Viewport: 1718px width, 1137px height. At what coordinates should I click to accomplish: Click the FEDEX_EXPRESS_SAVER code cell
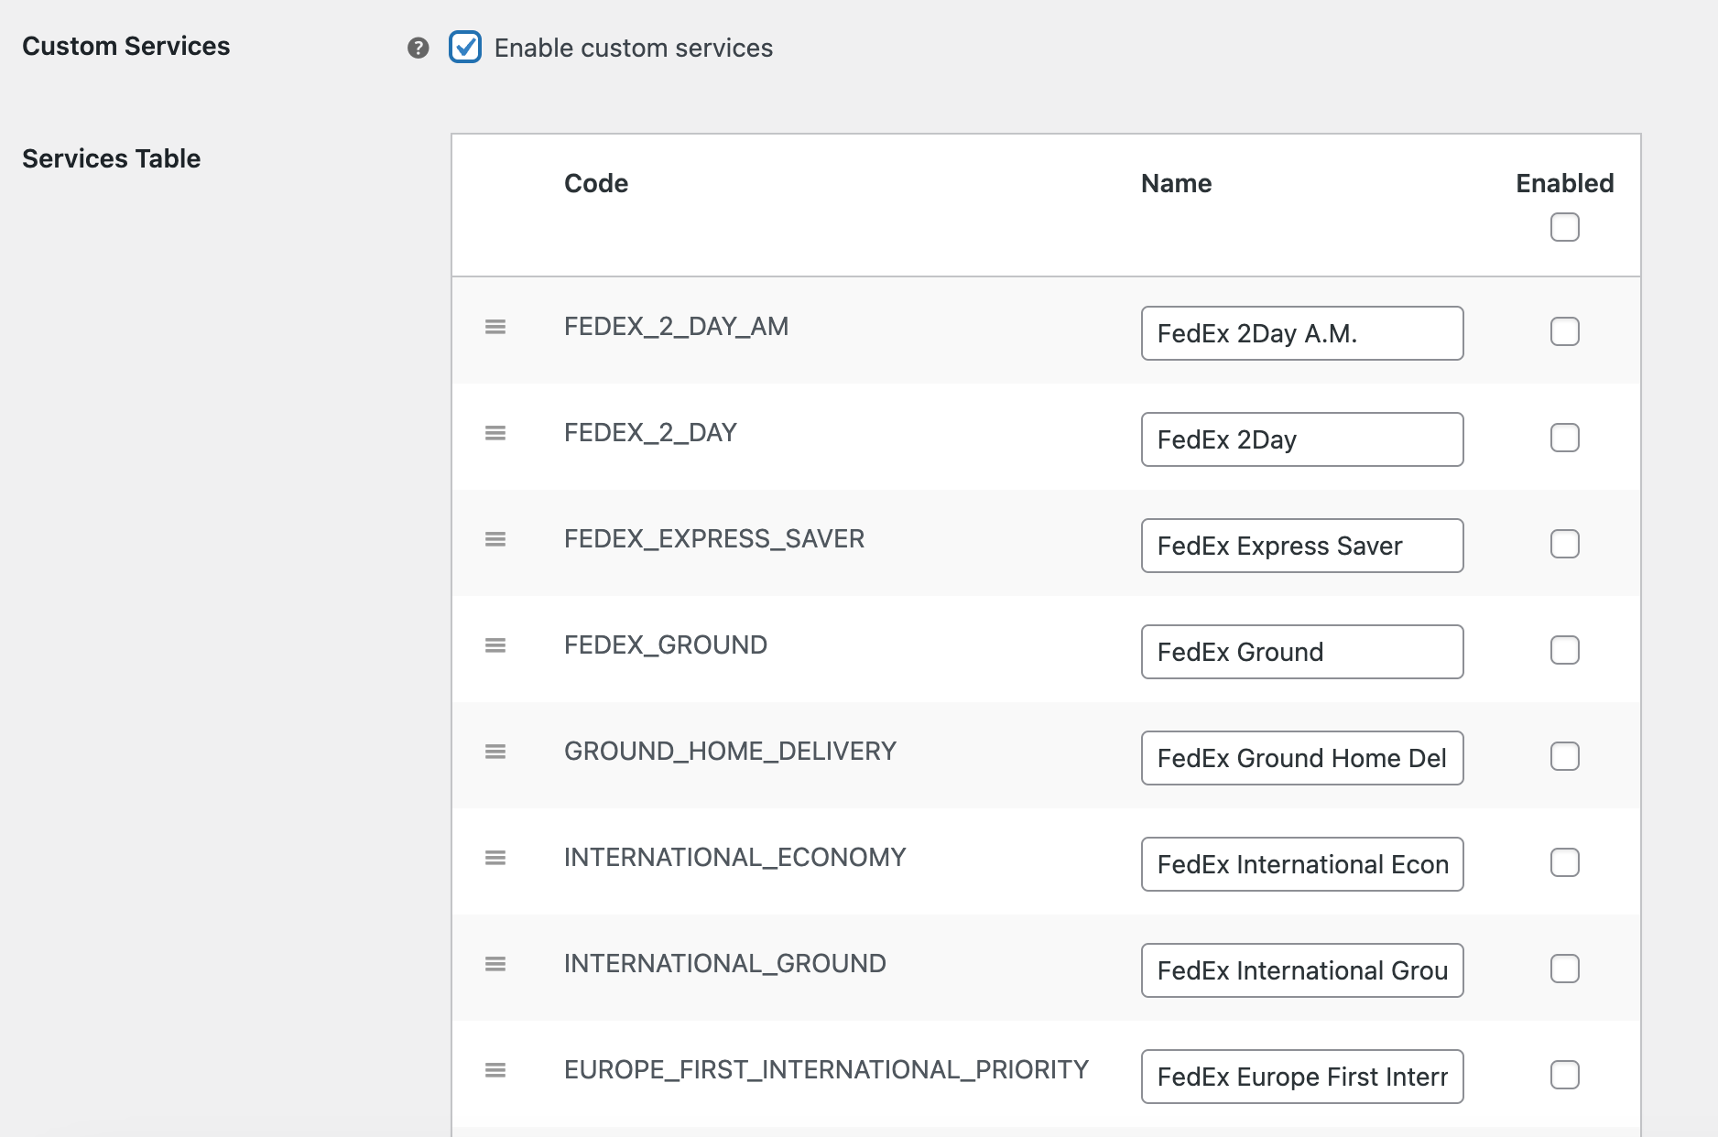point(714,539)
